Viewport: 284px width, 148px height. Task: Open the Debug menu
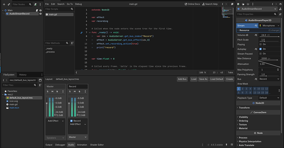coord(79,4)
